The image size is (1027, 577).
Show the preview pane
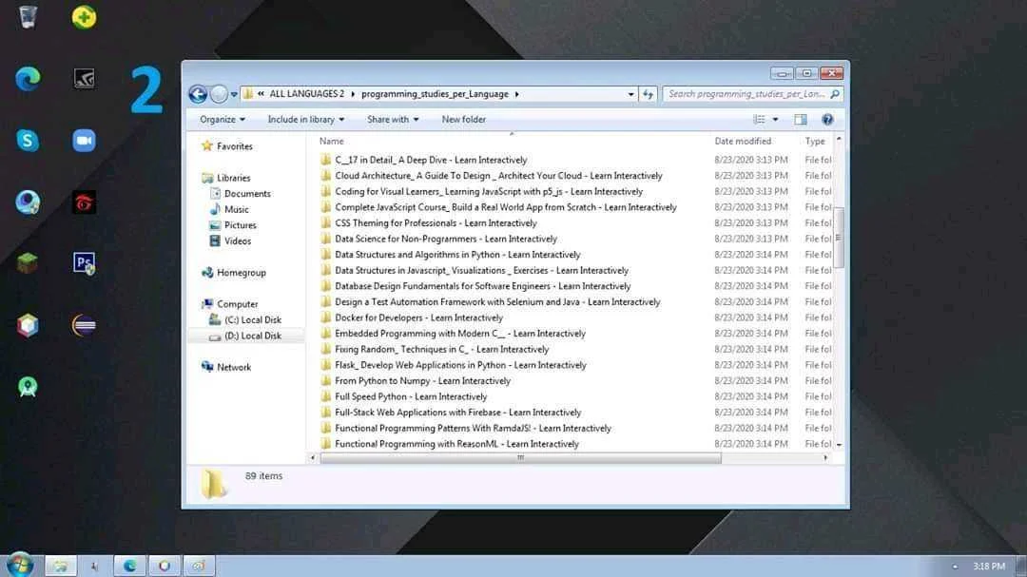pos(801,119)
